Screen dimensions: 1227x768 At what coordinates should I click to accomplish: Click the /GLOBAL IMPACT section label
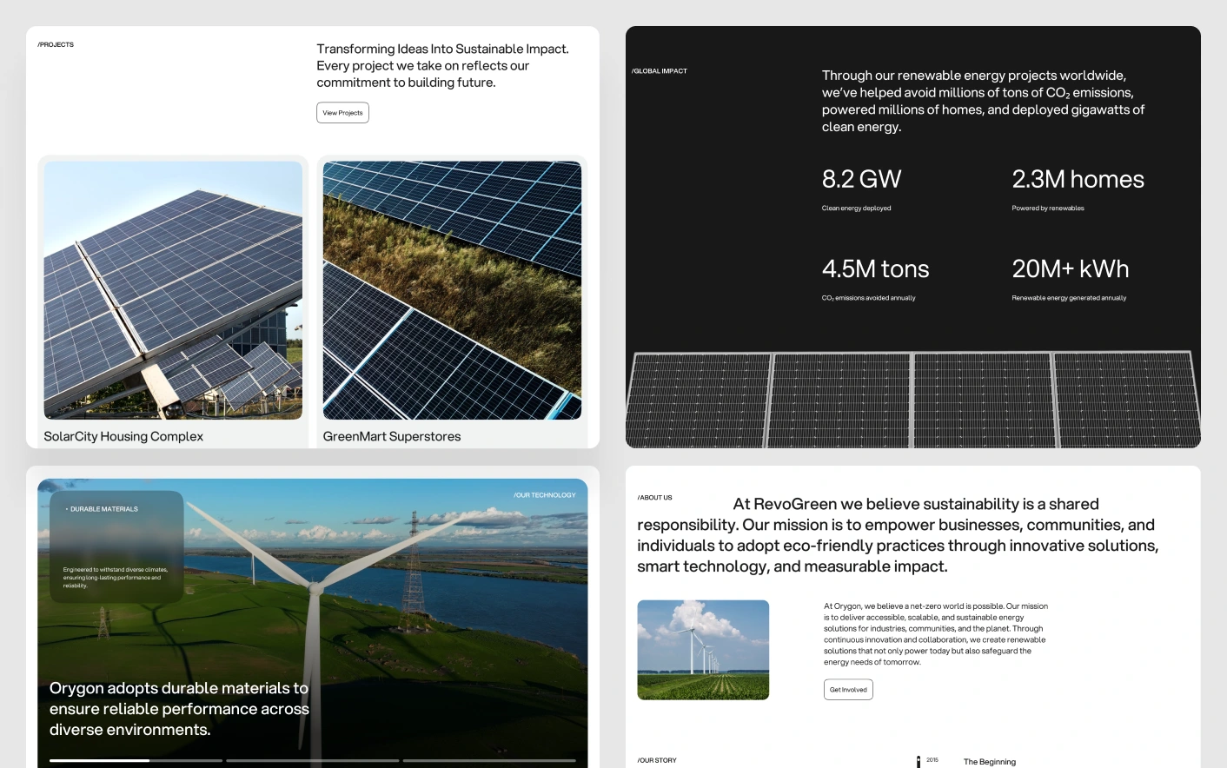pyautogui.click(x=660, y=71)
